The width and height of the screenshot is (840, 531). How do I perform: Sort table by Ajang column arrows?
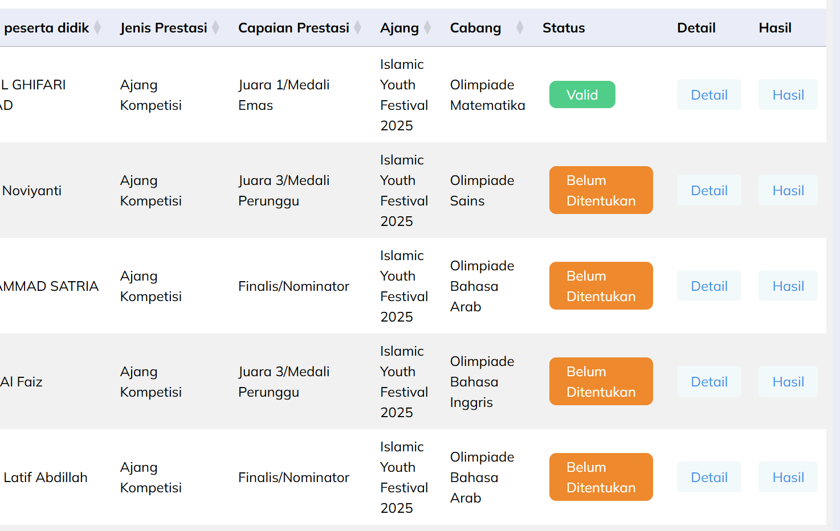[427, 27]
